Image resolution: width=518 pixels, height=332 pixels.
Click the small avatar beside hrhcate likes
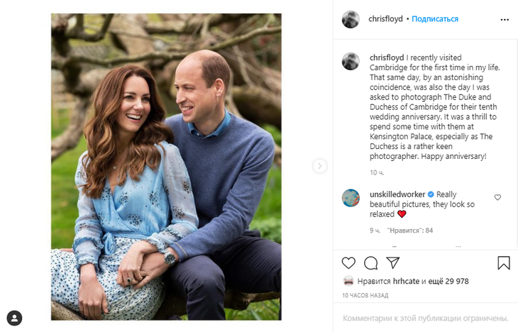point(348,281)
